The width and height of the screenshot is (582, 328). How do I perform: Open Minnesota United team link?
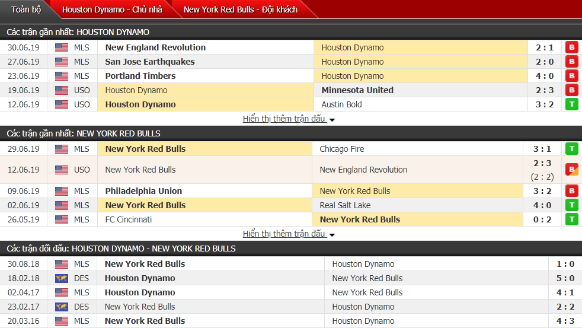[x=357, y=90]
